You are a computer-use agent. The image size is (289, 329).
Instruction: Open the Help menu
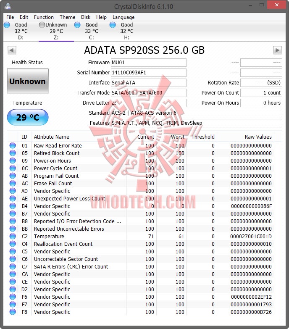[x=101, y=17]
